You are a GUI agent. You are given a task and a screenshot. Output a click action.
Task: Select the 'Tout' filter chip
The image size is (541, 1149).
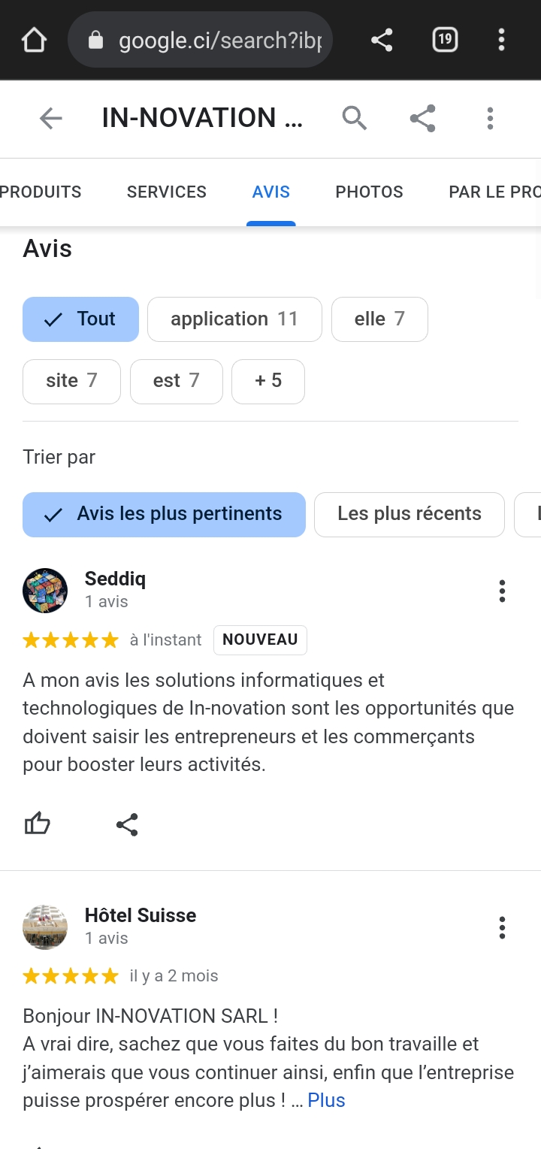81,319
